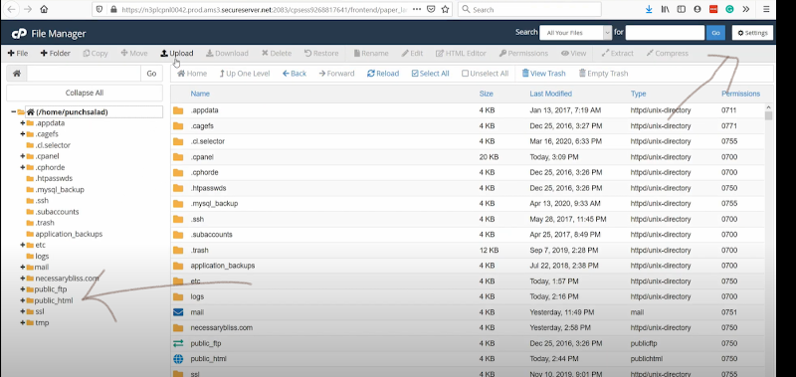This screenshot has height=377, width=796.
Task: Click the Compress toolbar item
Action: point(667,54)
